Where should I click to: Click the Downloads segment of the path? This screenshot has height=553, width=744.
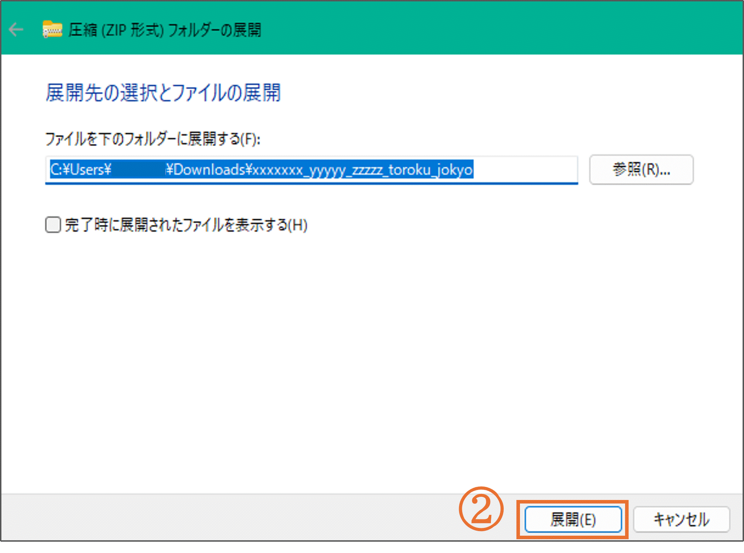pyautogui.click(x=209, y=170)
